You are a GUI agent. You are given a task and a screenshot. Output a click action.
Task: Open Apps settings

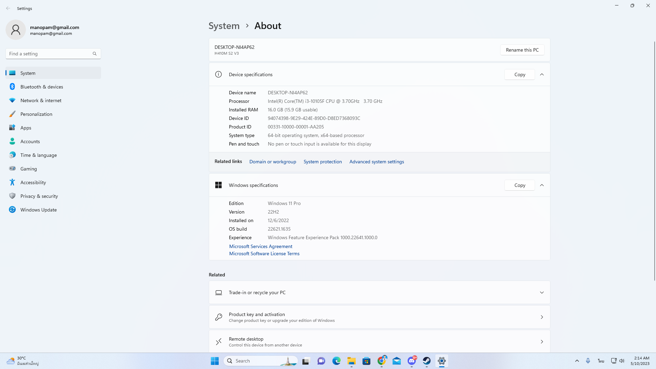pos(53,128)
